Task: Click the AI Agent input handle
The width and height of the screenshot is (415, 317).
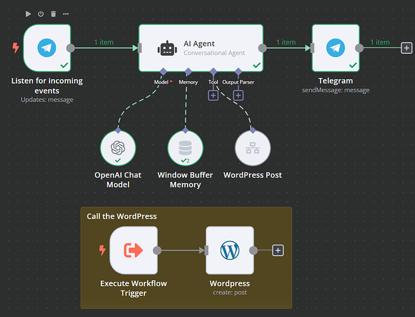Action: coord(140,48)
